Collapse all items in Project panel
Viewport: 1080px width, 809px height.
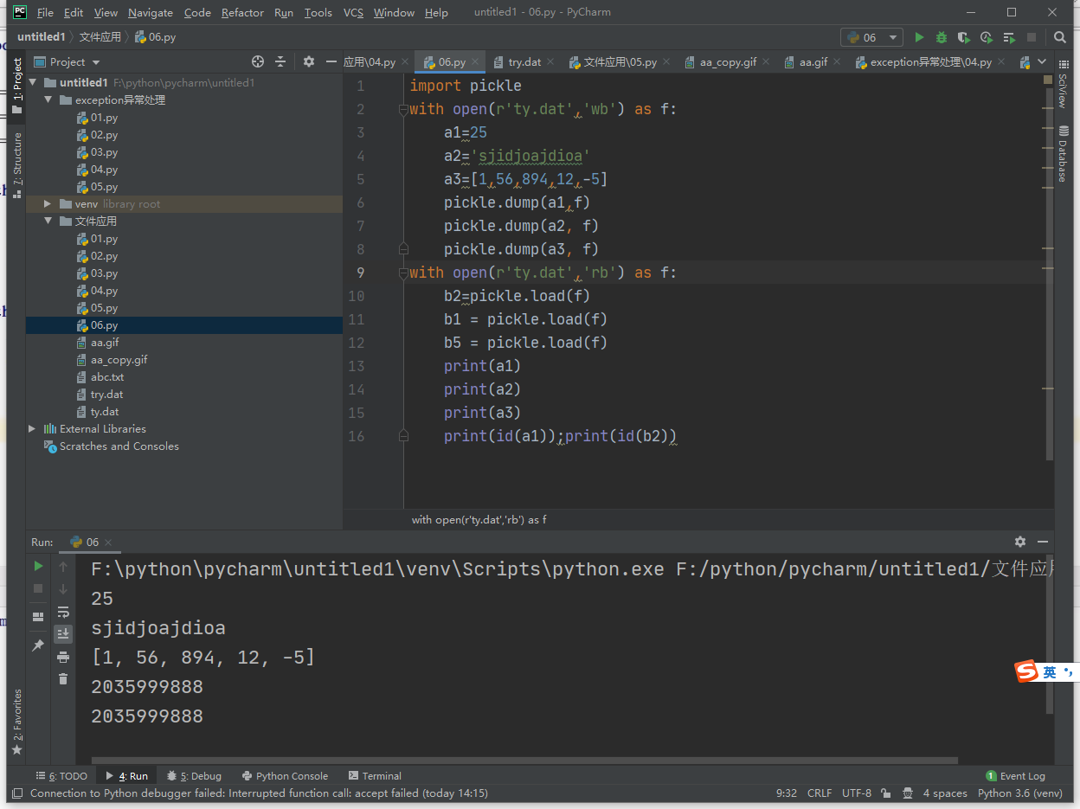tap(280, 61)
